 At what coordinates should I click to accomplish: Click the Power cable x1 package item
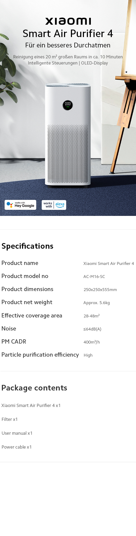pyautogui.click(x=16, y=447)
